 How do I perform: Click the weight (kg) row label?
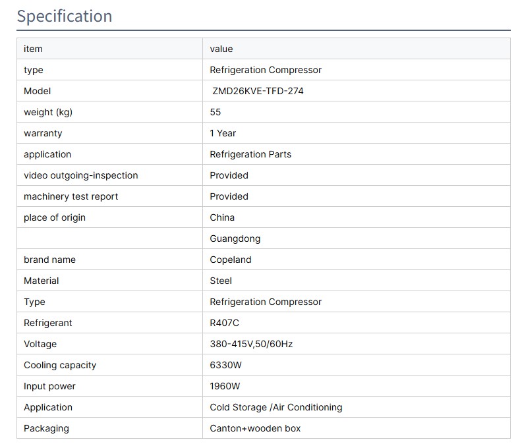[48, 112]
